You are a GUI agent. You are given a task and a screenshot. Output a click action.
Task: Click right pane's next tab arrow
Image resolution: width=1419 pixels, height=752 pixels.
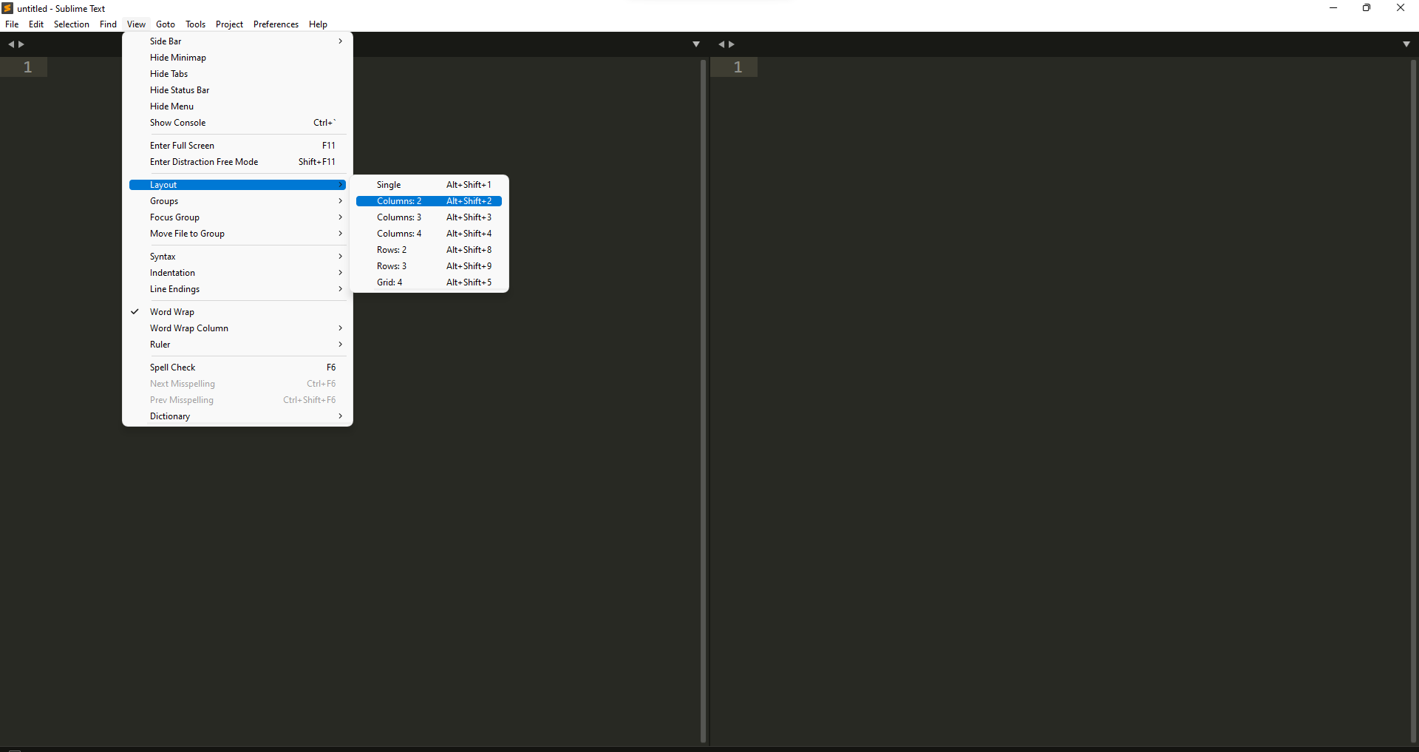tap(732, 44)
